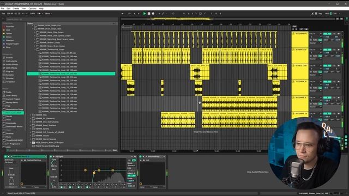Select highlighted KSHMR_Tambourine_Loop_07 file
Image resolution: width=349 pixels, height=196 pixels.
71,73
